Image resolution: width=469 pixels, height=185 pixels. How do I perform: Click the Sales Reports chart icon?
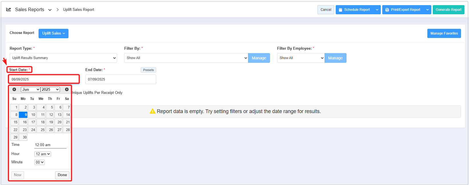pos(9,9)
